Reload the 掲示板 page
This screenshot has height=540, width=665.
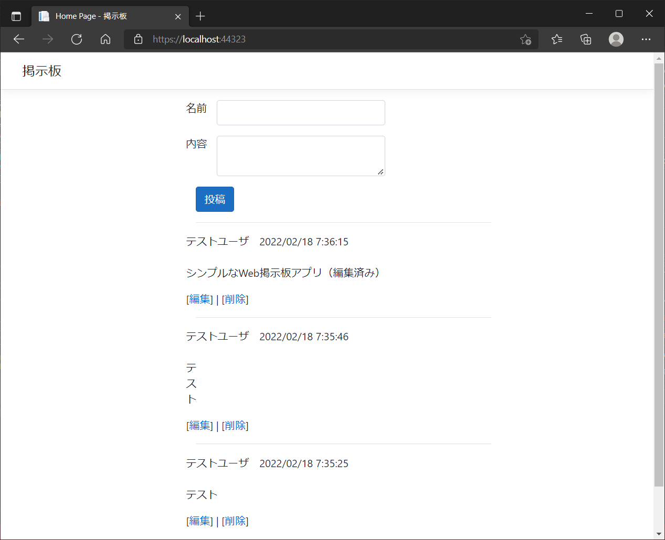[77, 39]
